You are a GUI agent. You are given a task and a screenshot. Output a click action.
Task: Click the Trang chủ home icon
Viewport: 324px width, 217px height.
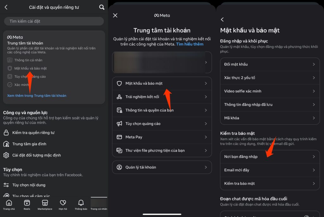[x=9, y=203]
